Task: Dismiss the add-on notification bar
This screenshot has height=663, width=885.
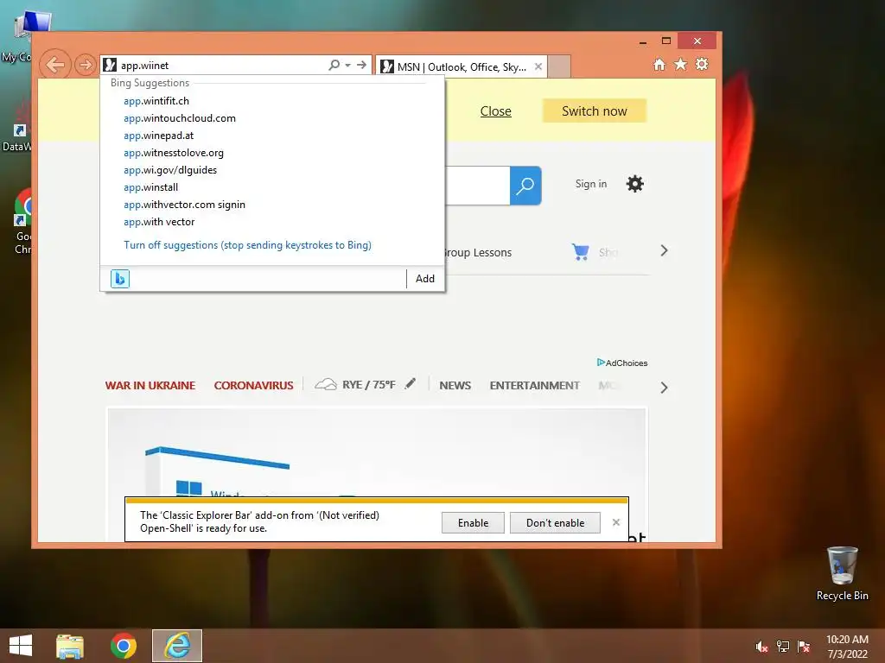Action: (616, 522)
